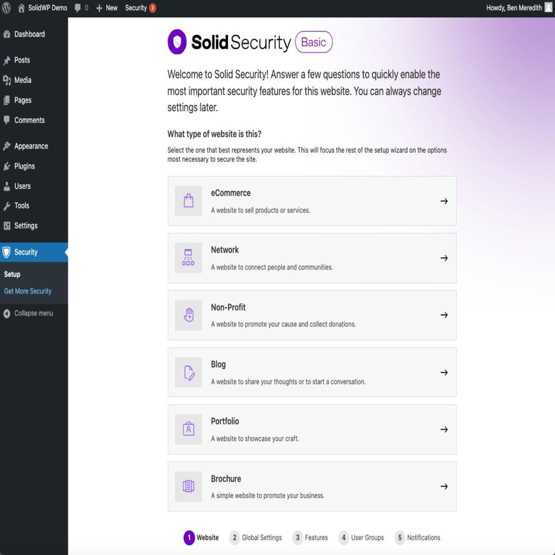
Task: Click the arrow on the eCommerce card
Action: coord(444,201)
